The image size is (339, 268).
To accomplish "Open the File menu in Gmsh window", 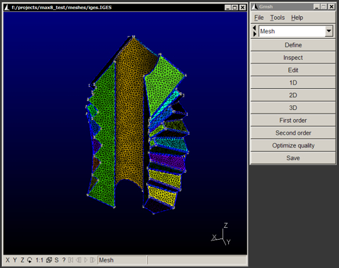I will pos(258,18).
